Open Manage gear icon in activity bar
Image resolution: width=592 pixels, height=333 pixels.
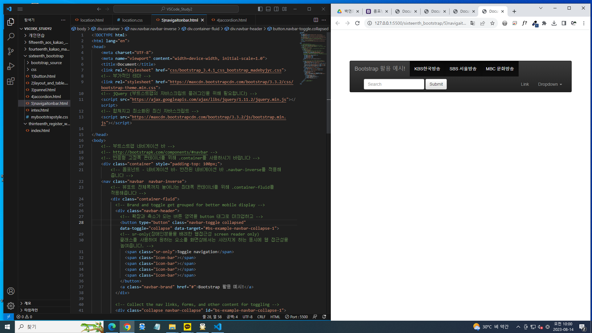click(x=11, y=306)
